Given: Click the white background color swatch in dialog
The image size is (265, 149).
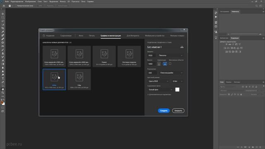Looking at the screenshot, I should coord(177,89).
